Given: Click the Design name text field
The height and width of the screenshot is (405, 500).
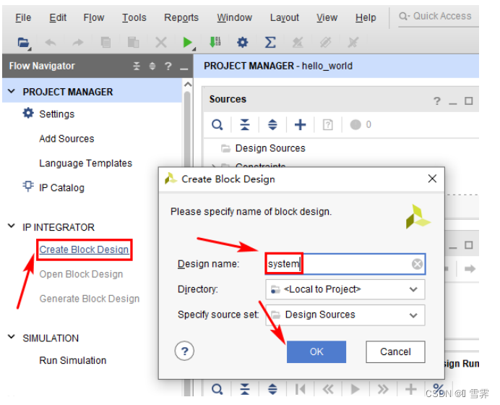Looking at the screenshot, I should pyautogui.click(x=345, y=264).
